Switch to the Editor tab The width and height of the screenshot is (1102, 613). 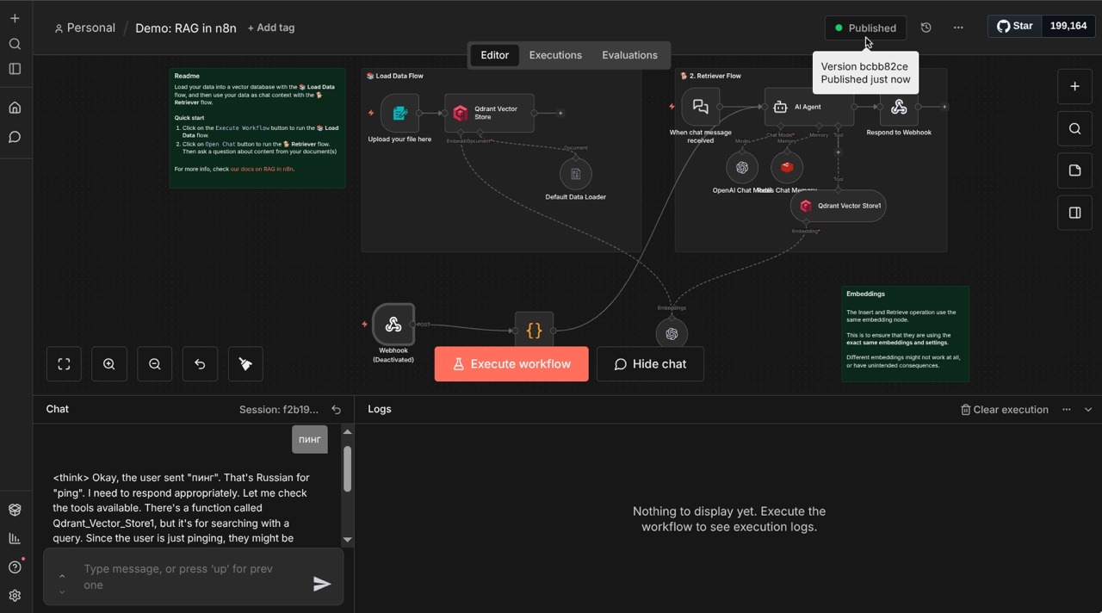pos(494,55)
